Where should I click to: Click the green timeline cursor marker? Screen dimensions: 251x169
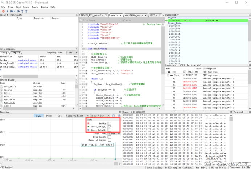tap(115, 159)
